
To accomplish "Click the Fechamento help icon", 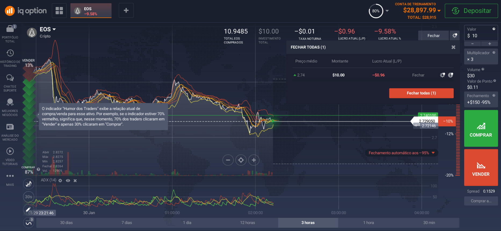I will click(494, 95).
